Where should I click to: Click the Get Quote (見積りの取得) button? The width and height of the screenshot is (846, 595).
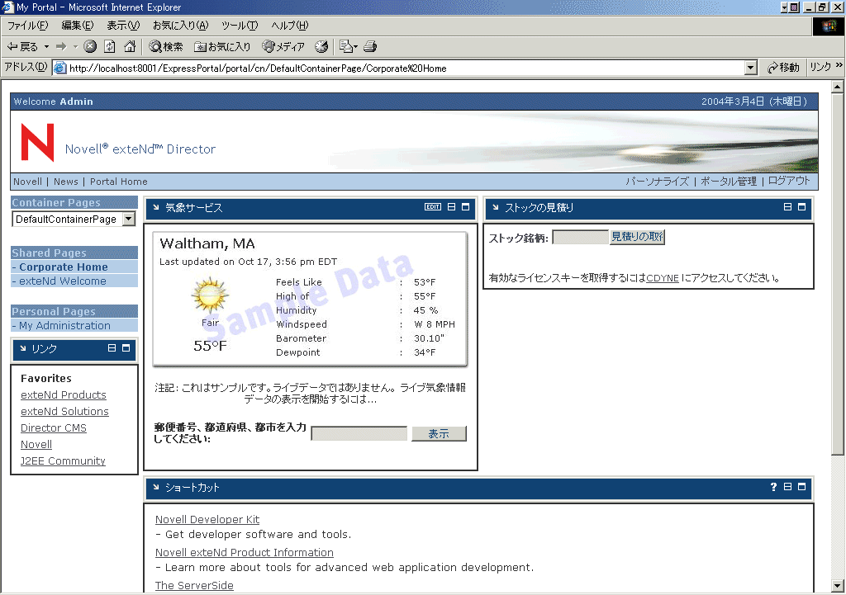[637, 237]
